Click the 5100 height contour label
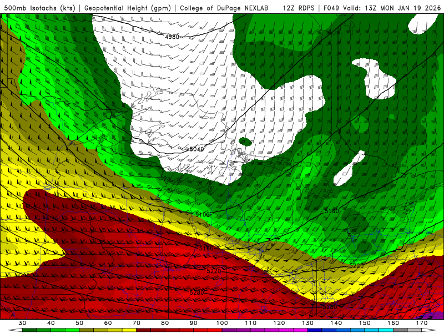This screenshot has width=444, height=333. (x=203, y=214)
